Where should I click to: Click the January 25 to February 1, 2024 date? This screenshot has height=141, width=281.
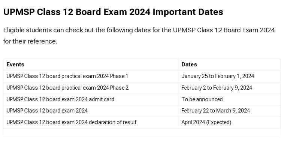[x=218, y=76]
